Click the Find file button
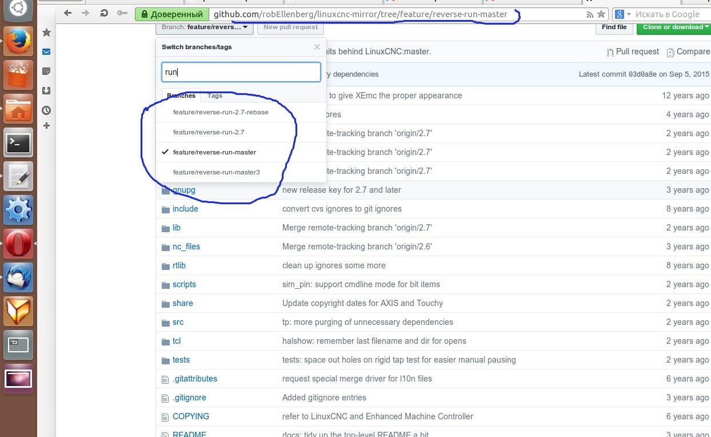 click(614, 27)
